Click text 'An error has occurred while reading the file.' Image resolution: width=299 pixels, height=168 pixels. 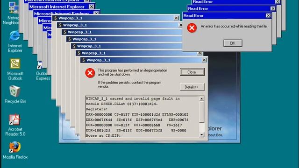[x=234, y=26]
